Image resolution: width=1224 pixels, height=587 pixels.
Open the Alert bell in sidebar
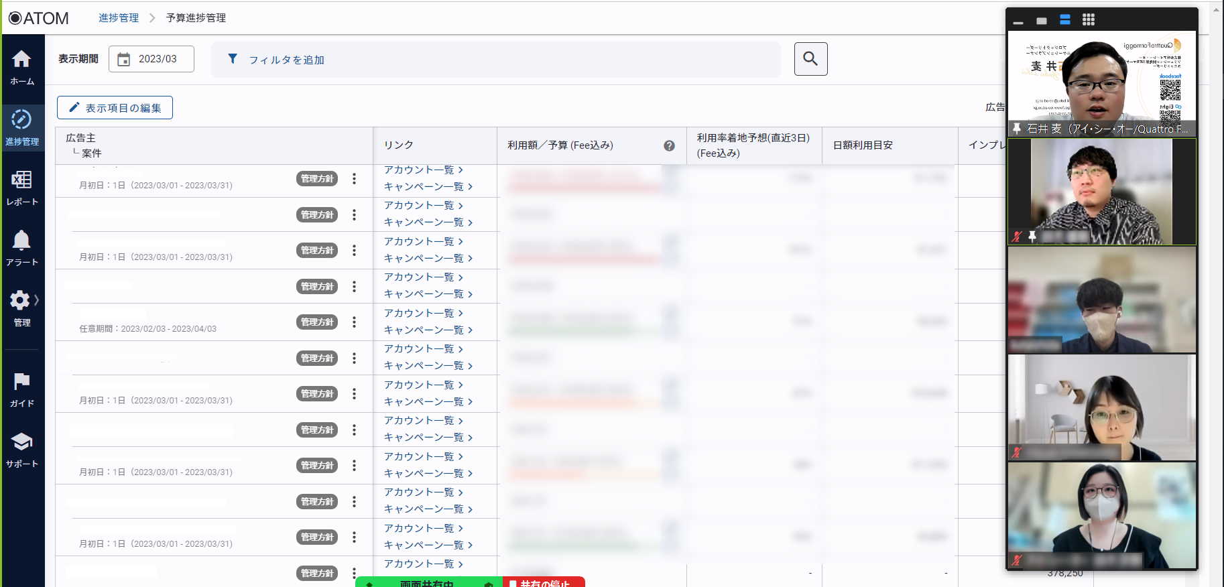pyautogui.click(x=21, y=247)
